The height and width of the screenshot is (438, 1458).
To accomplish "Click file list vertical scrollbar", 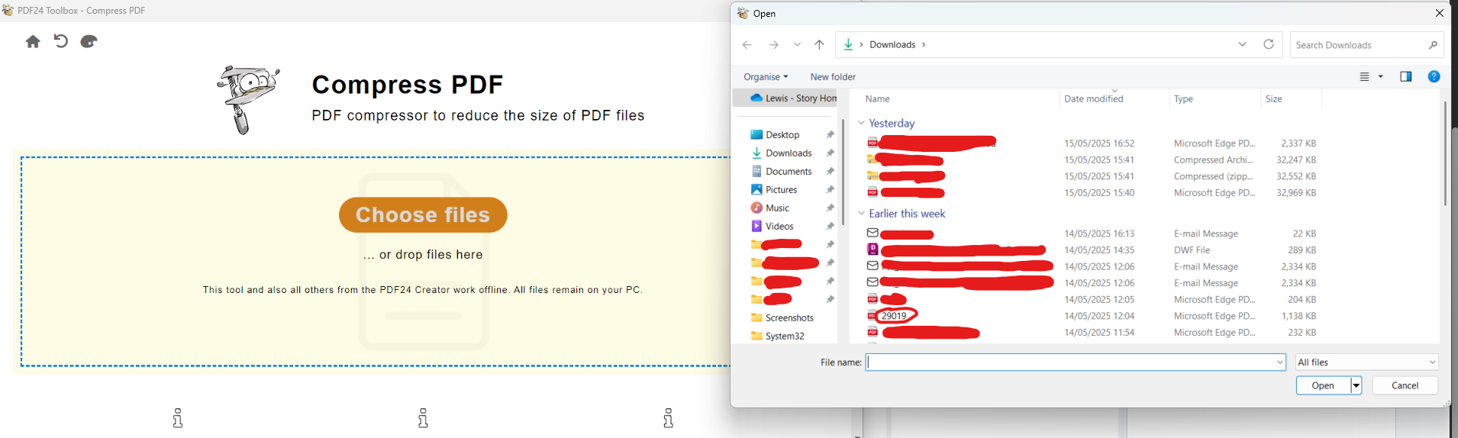I will coord(1444,153).
